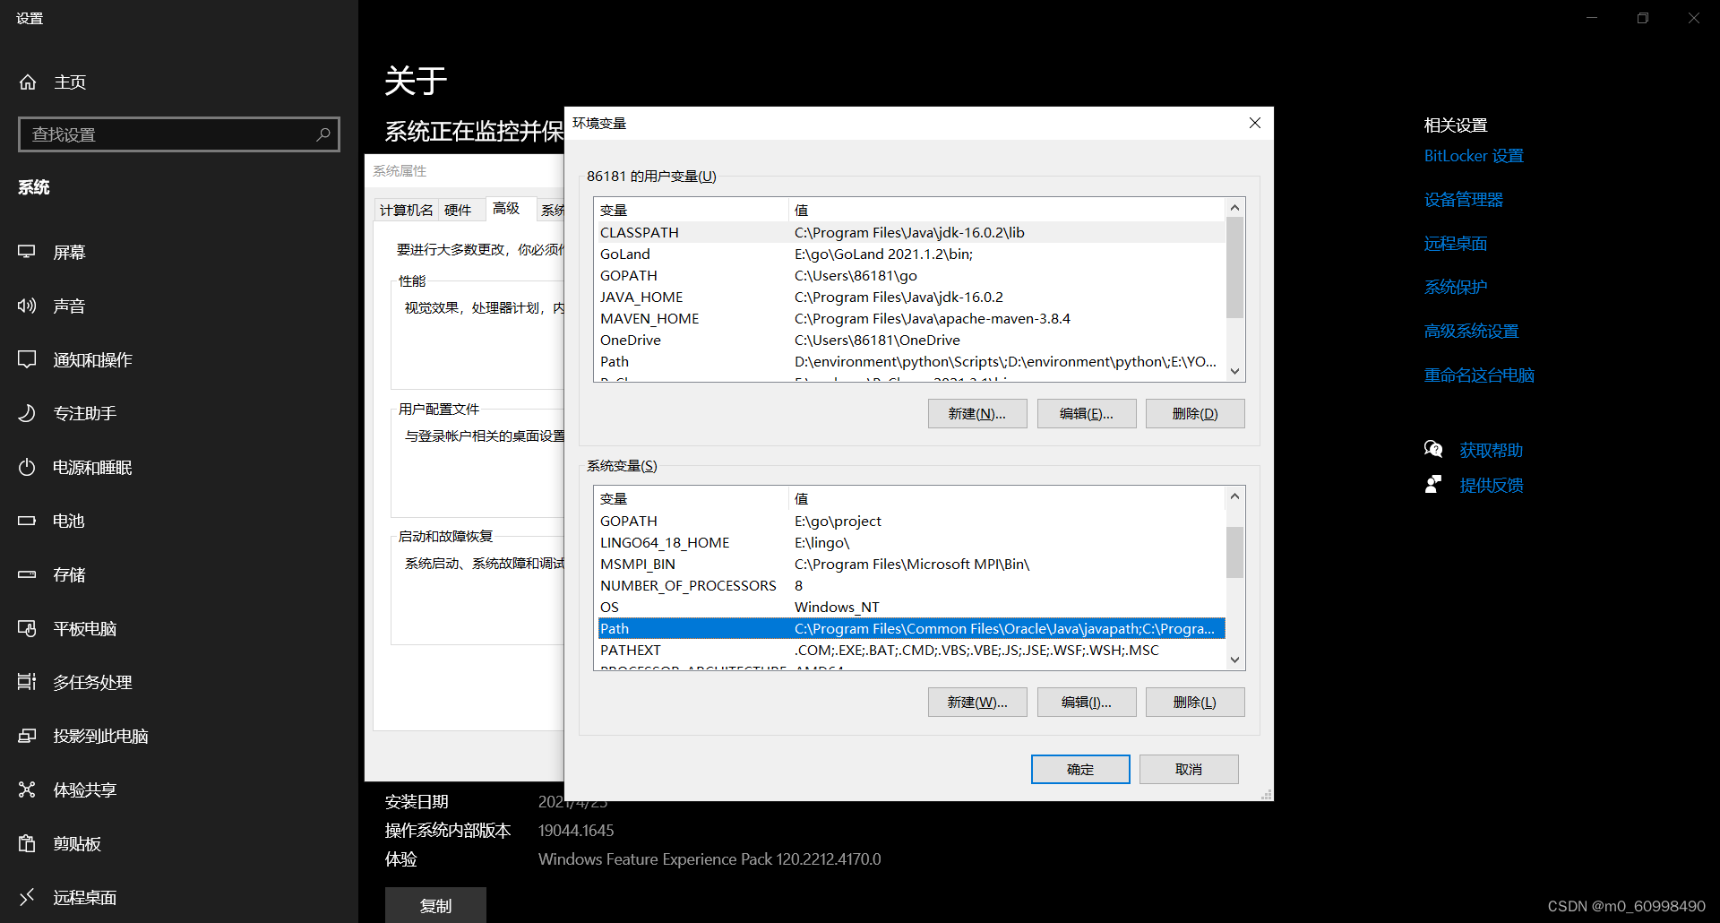The image size is (1720, 923).
Task: Click the search magnifier icon in settings
Action: pos(323,134)
